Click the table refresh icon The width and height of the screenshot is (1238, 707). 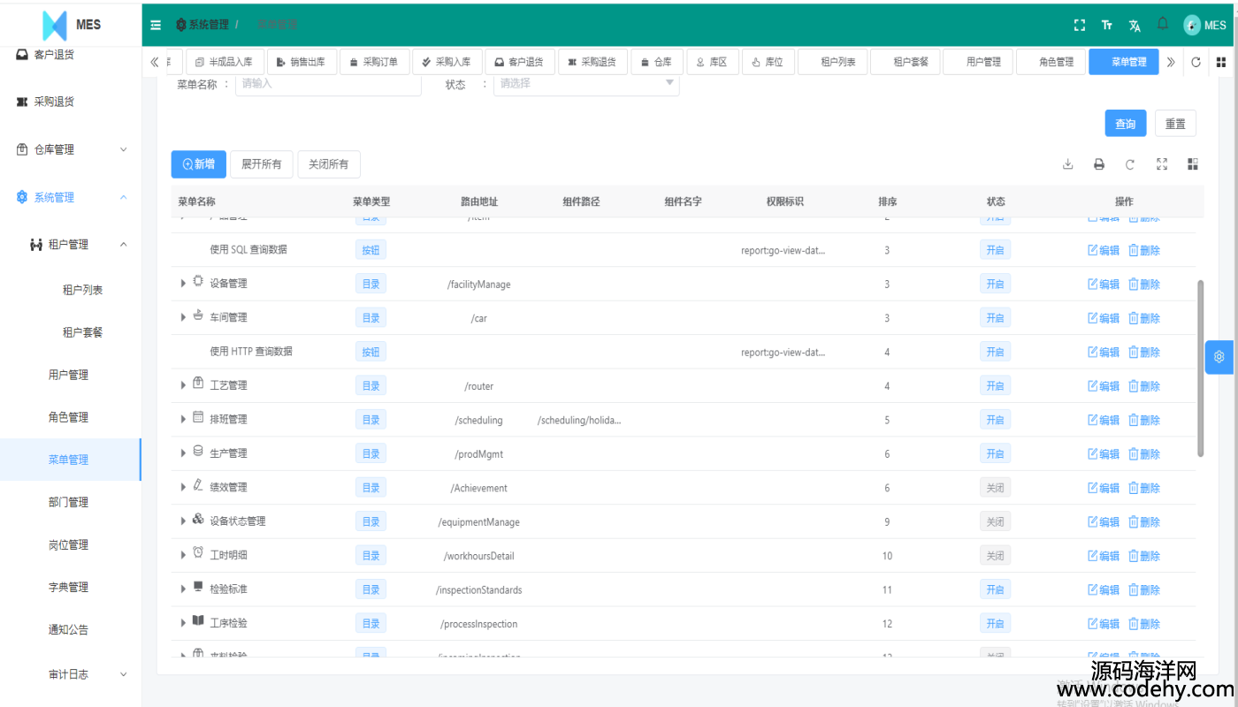(1130, 164)
